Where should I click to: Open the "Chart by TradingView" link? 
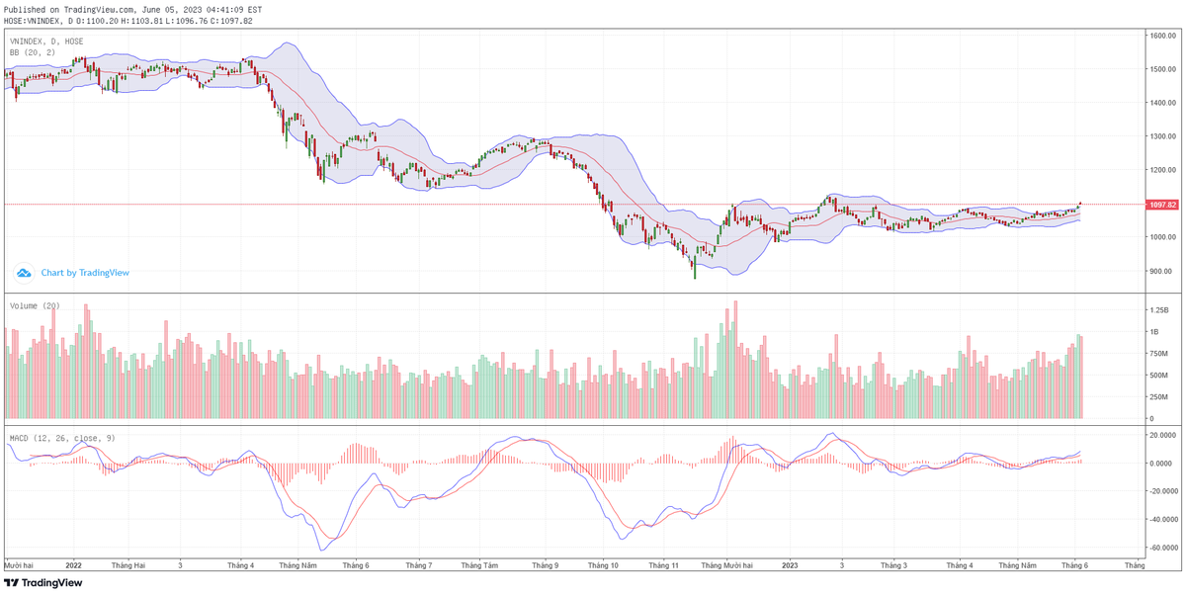point(85,273)
